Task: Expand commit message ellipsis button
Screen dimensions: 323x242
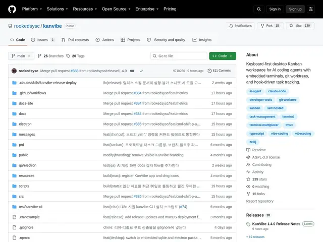Action: (132, 71)
